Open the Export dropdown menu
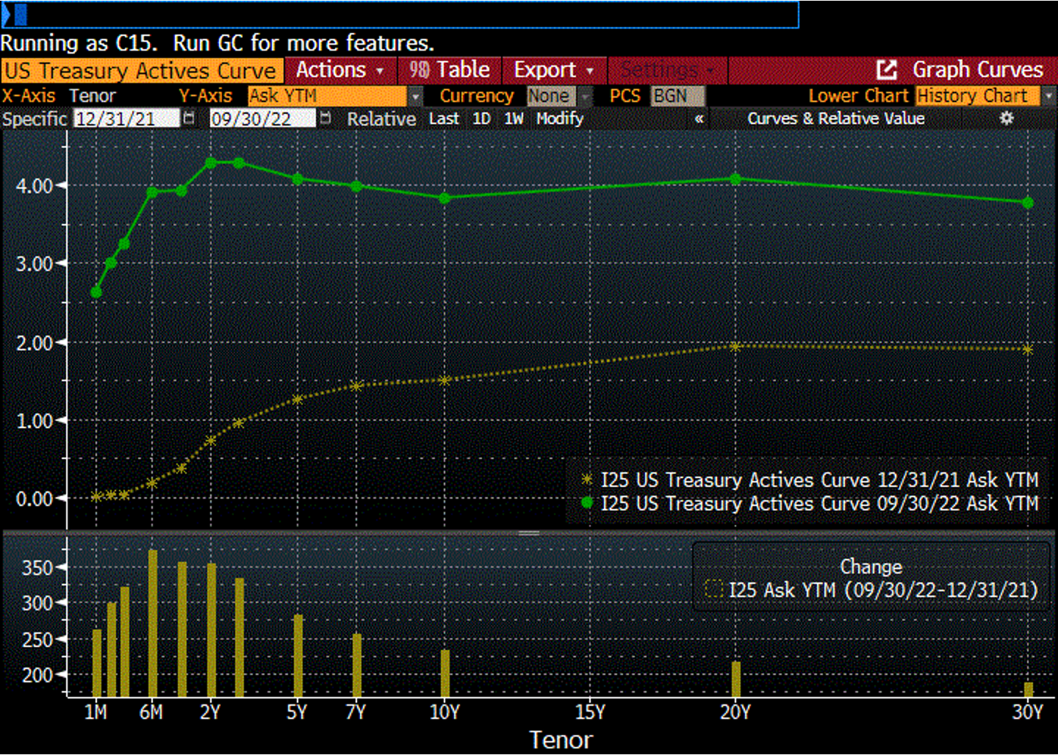Viewport: 1058px width, 755px height. click(554, 70)
